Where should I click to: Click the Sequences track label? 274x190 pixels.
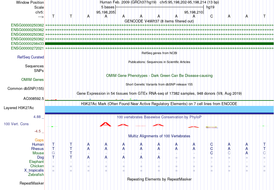[x=34, y=66]
